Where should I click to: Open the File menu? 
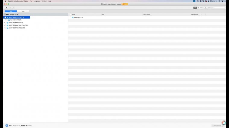click(x=31, y=1)
